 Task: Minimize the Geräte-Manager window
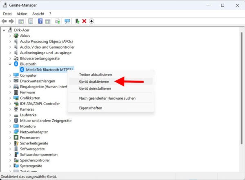[x=208, y=5]
